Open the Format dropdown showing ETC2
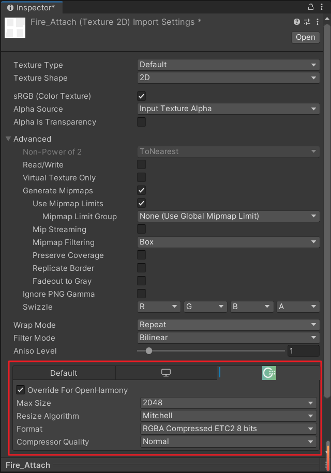331x473 pixels. coord(228,429)
